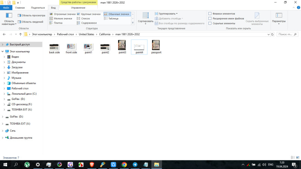Check Расширения имен файлов option
The image size is (301, 169).
click(210, 18)
